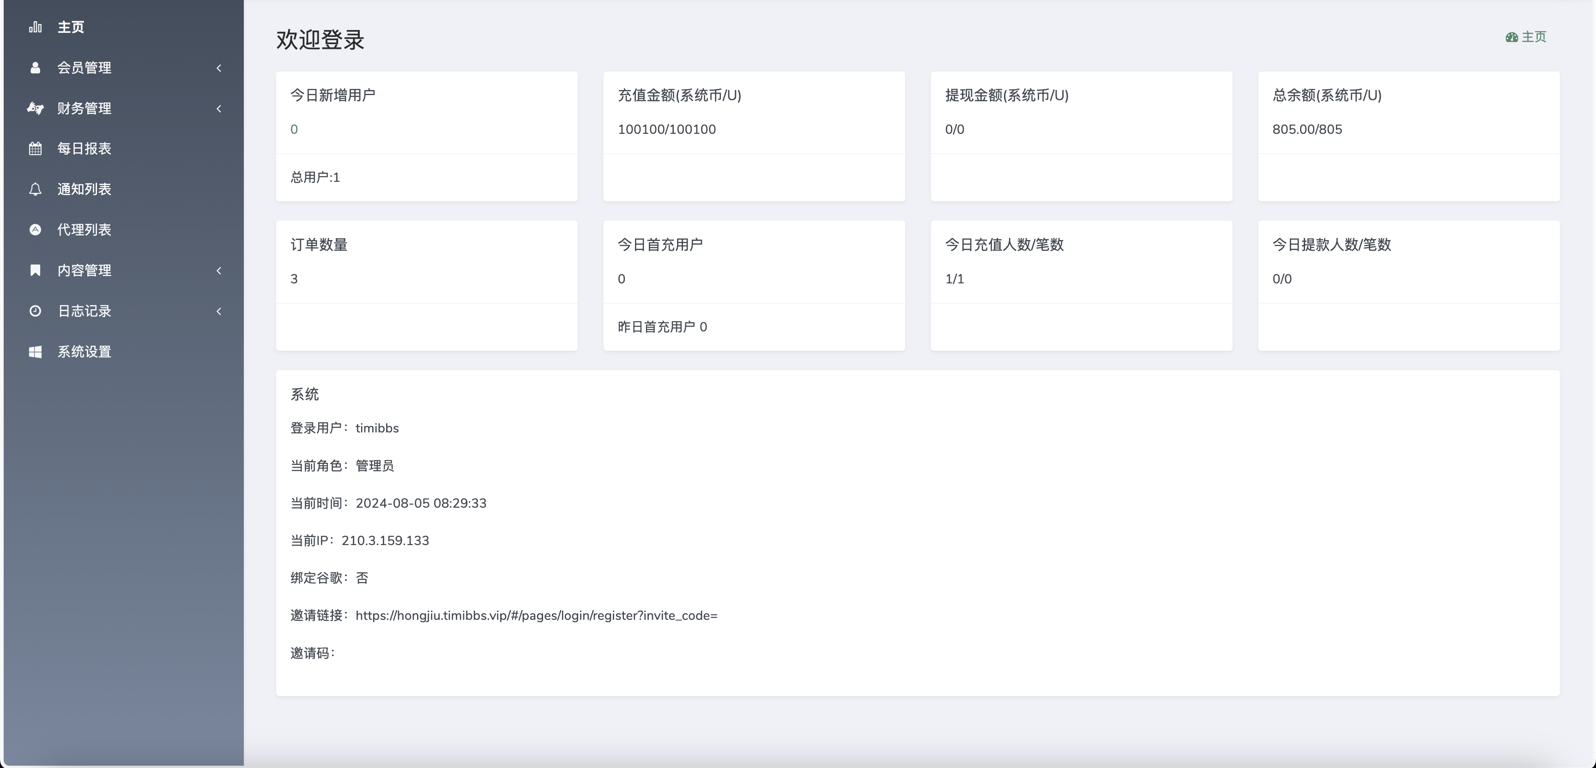Click the bell icon beside 通知列表
Image resolution: width=1596 pixels, height=768 pixels.
point(35,189)
